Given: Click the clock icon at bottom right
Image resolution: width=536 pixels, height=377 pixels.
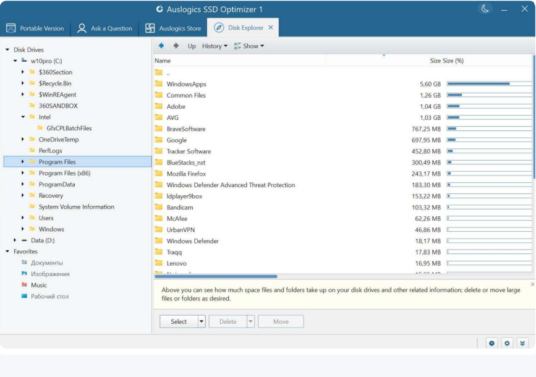Looking at the screenshot, I should [x=492, y=342].
